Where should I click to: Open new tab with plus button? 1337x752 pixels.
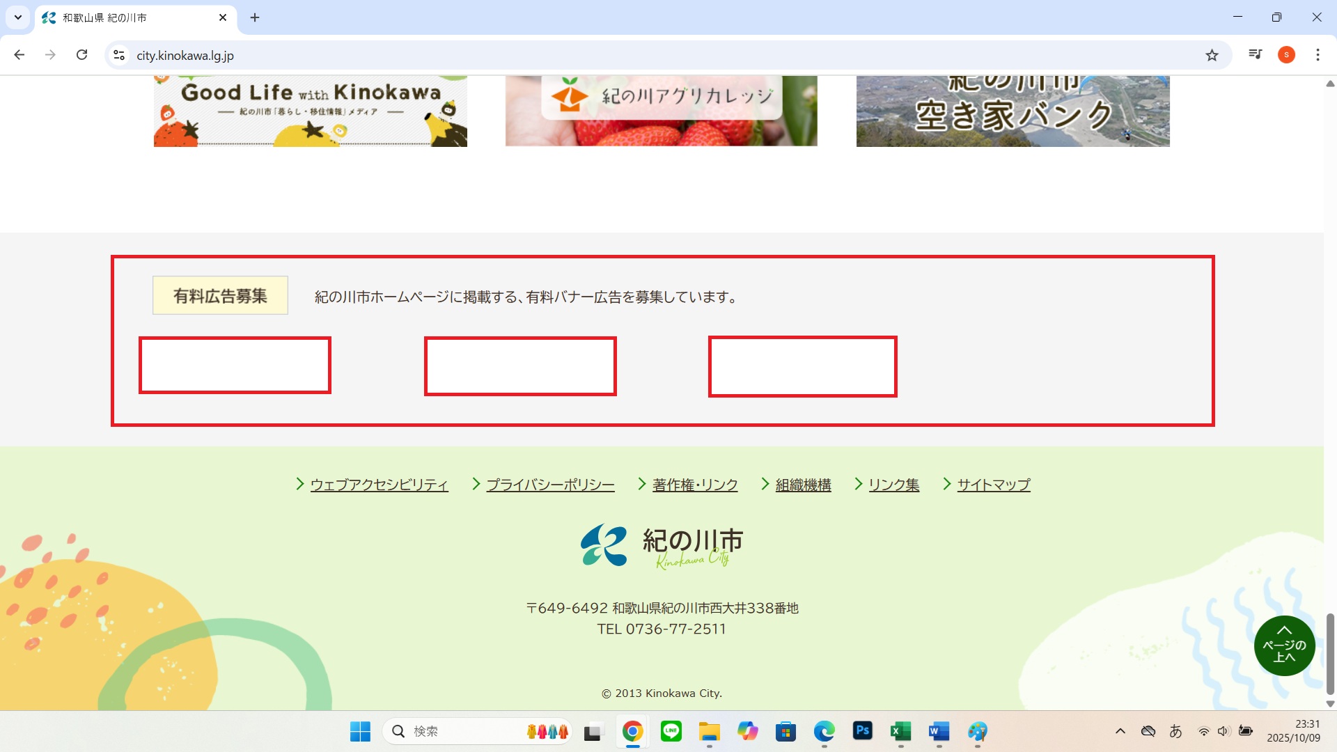255,17
